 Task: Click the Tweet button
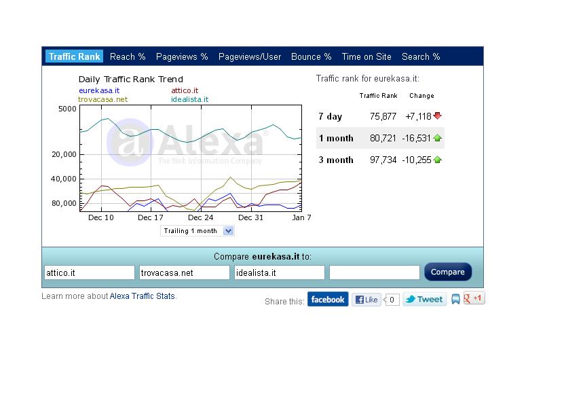425,299
